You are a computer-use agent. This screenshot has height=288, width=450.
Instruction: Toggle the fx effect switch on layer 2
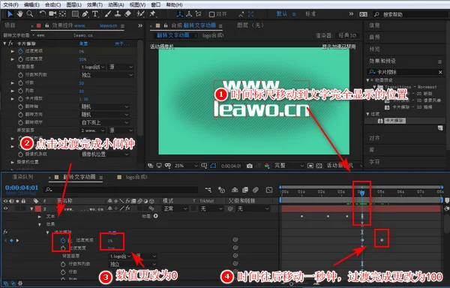pos(127,208)
